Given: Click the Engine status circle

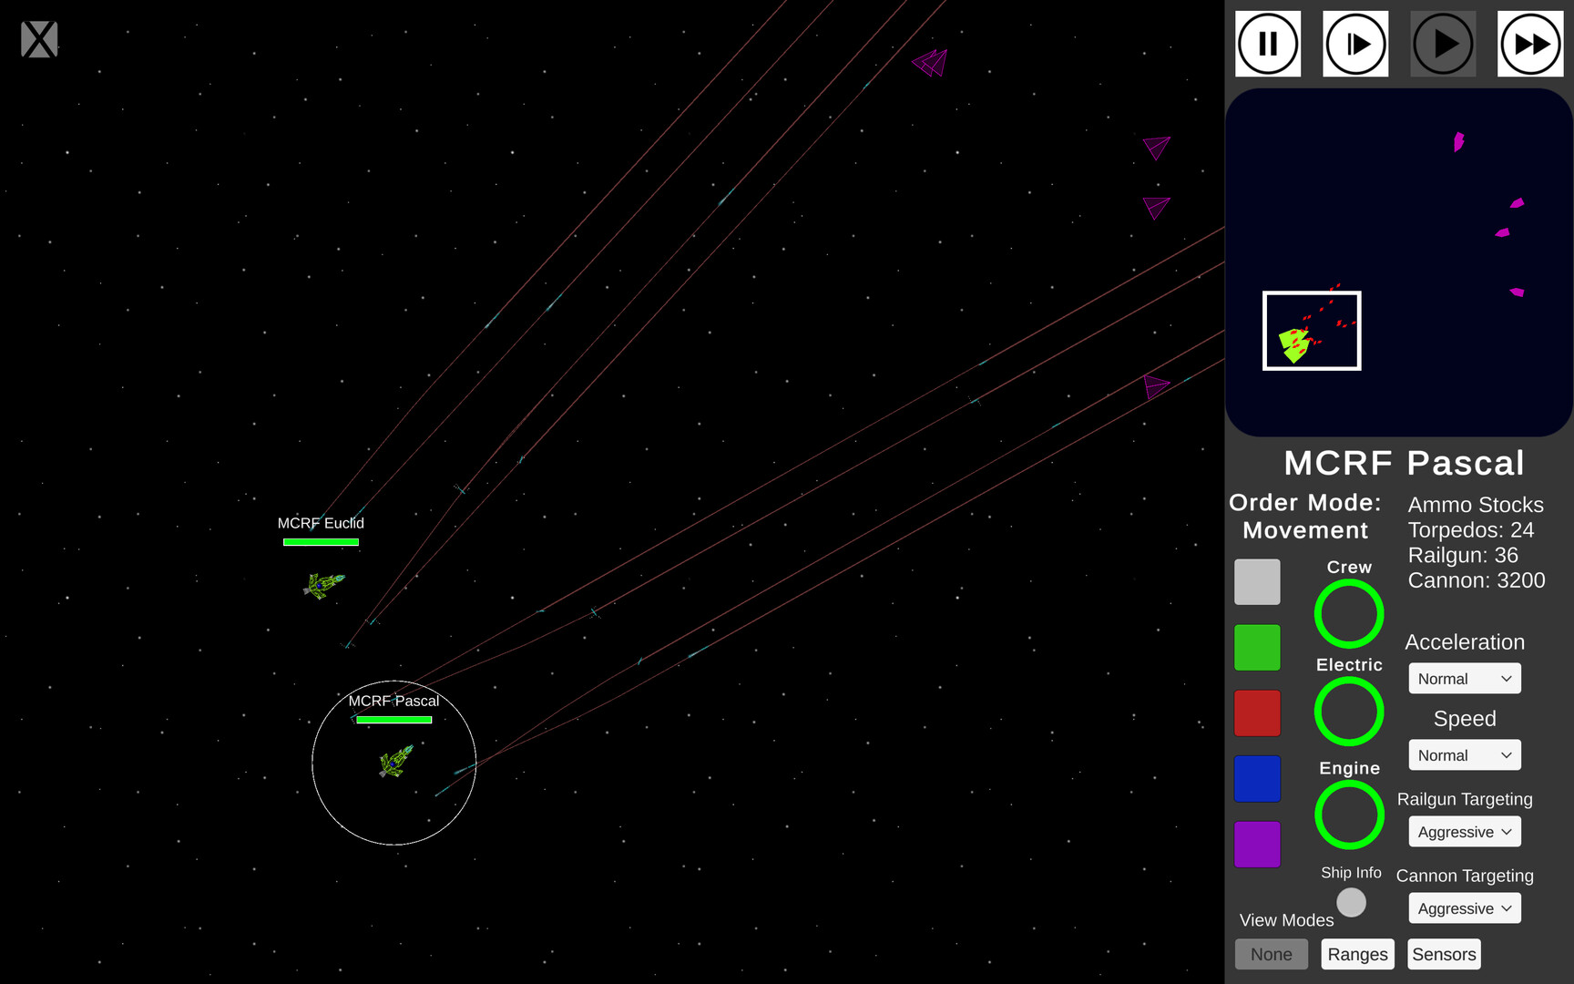Looking at the screenshot, I should (x=1349, y=815).
